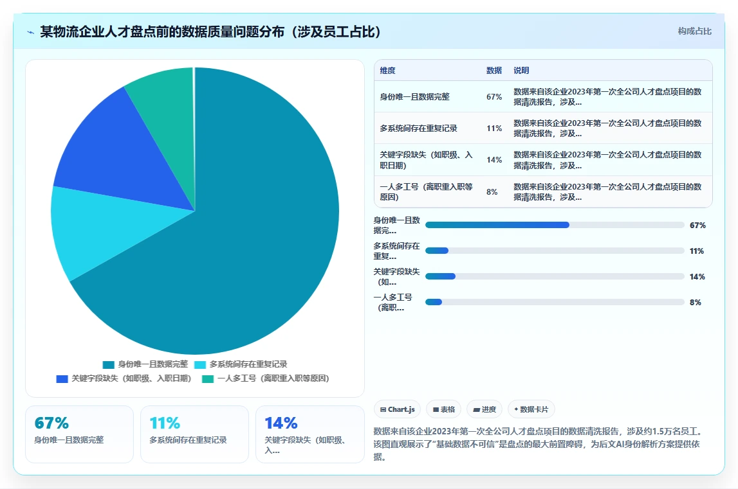Open the 11% 多系统间存在重复记录 stat card
This screenshot has width=738, height=489.
tap(194, 434)
